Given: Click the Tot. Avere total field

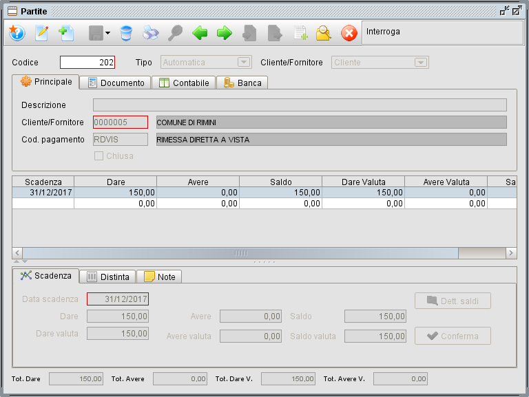Looking at the screenshot, I should tap(180, 379).
